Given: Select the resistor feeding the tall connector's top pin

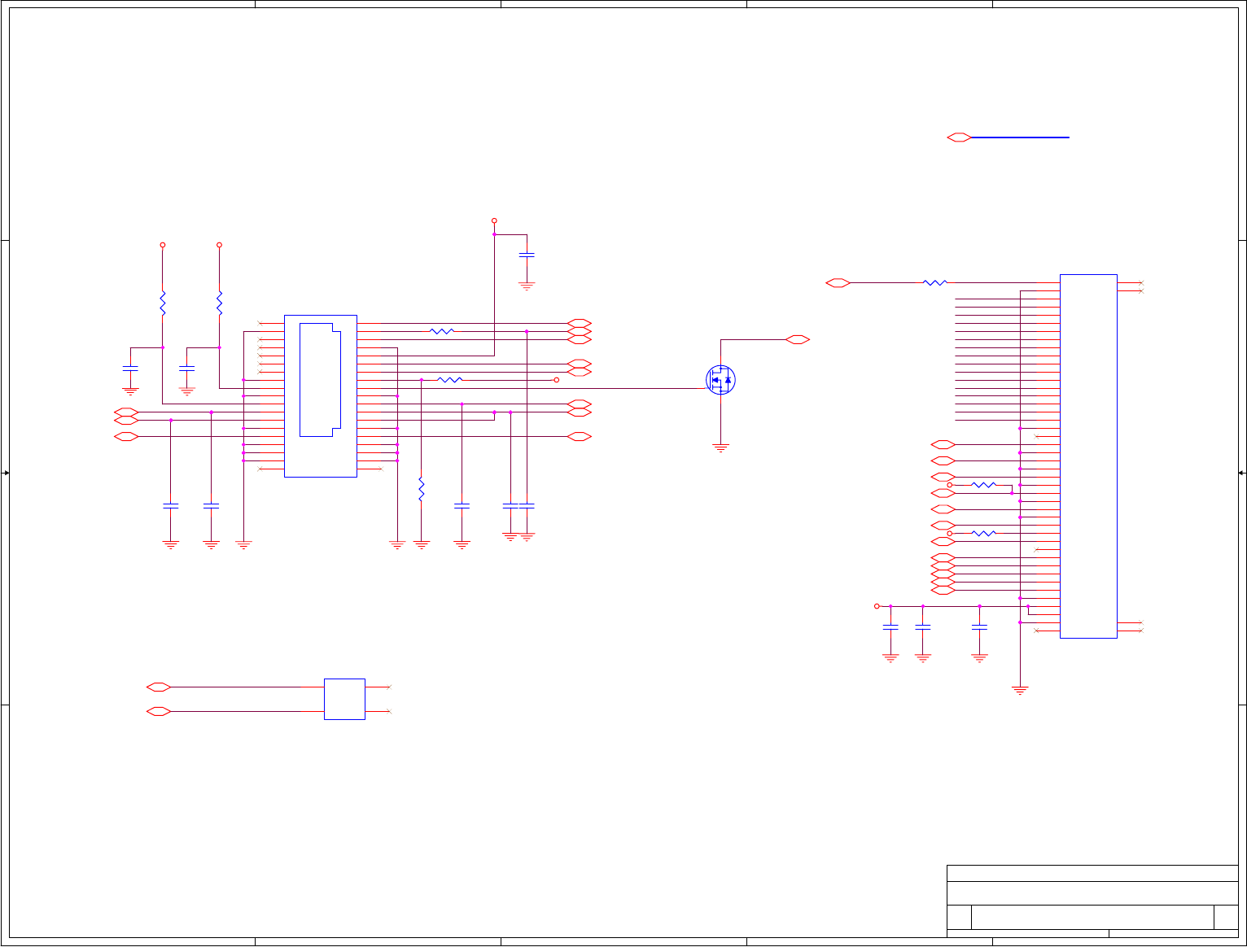Looking at the screenshot, I should click(x=935, y=282).
